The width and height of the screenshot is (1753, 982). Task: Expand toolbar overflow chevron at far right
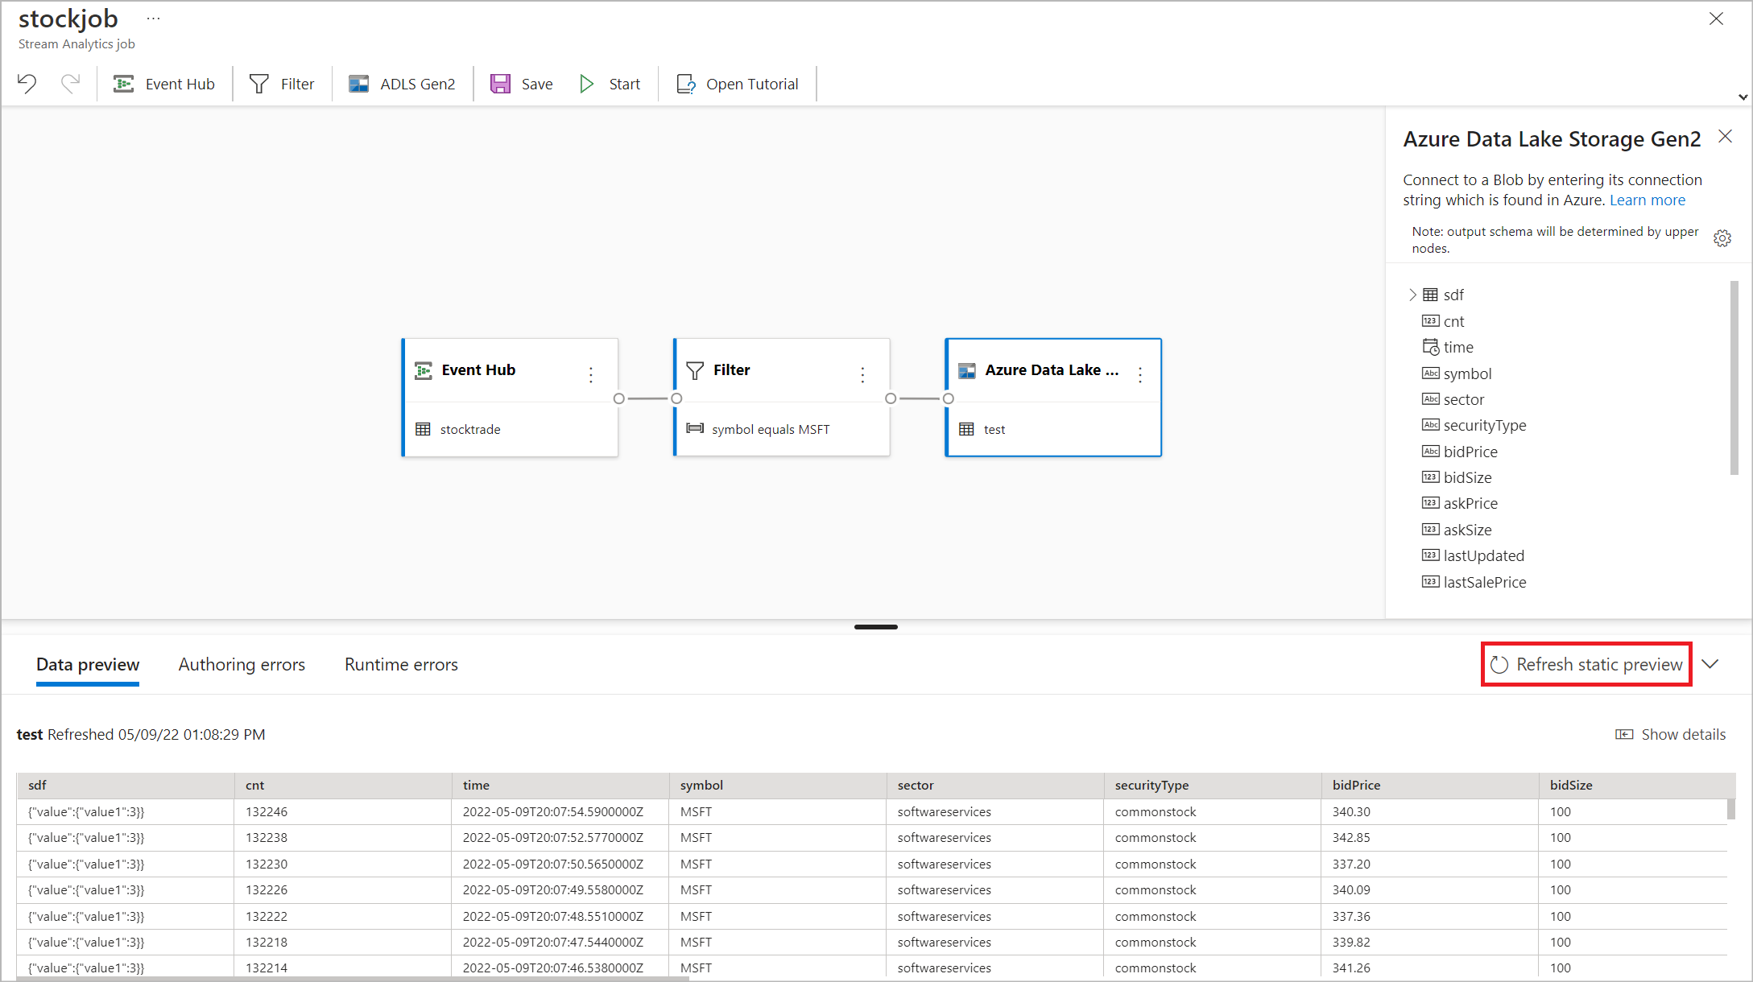tap(1743, 97)
